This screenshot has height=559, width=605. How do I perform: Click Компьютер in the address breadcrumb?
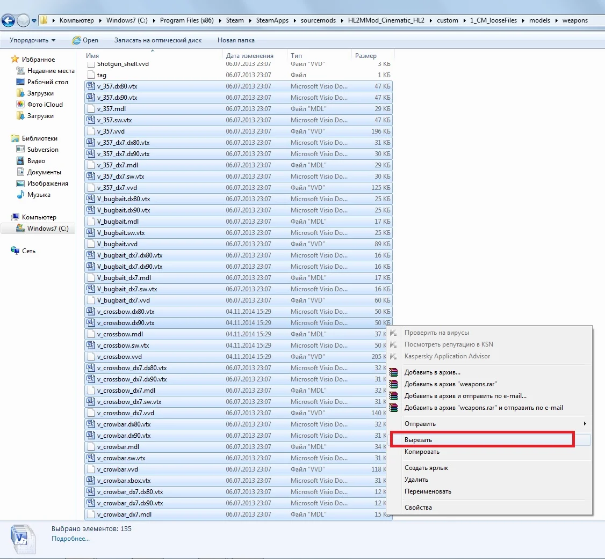pos(76,20)
